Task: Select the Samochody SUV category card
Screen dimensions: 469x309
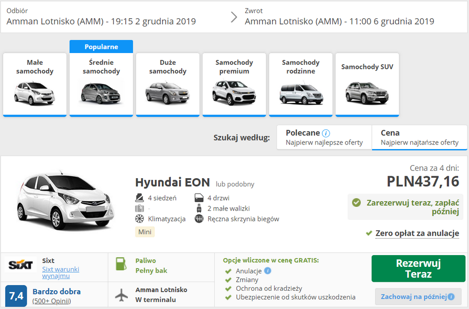Action: tap(367, 85)
